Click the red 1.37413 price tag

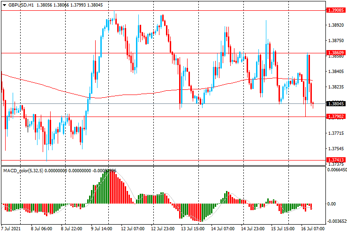coord(336,160)
